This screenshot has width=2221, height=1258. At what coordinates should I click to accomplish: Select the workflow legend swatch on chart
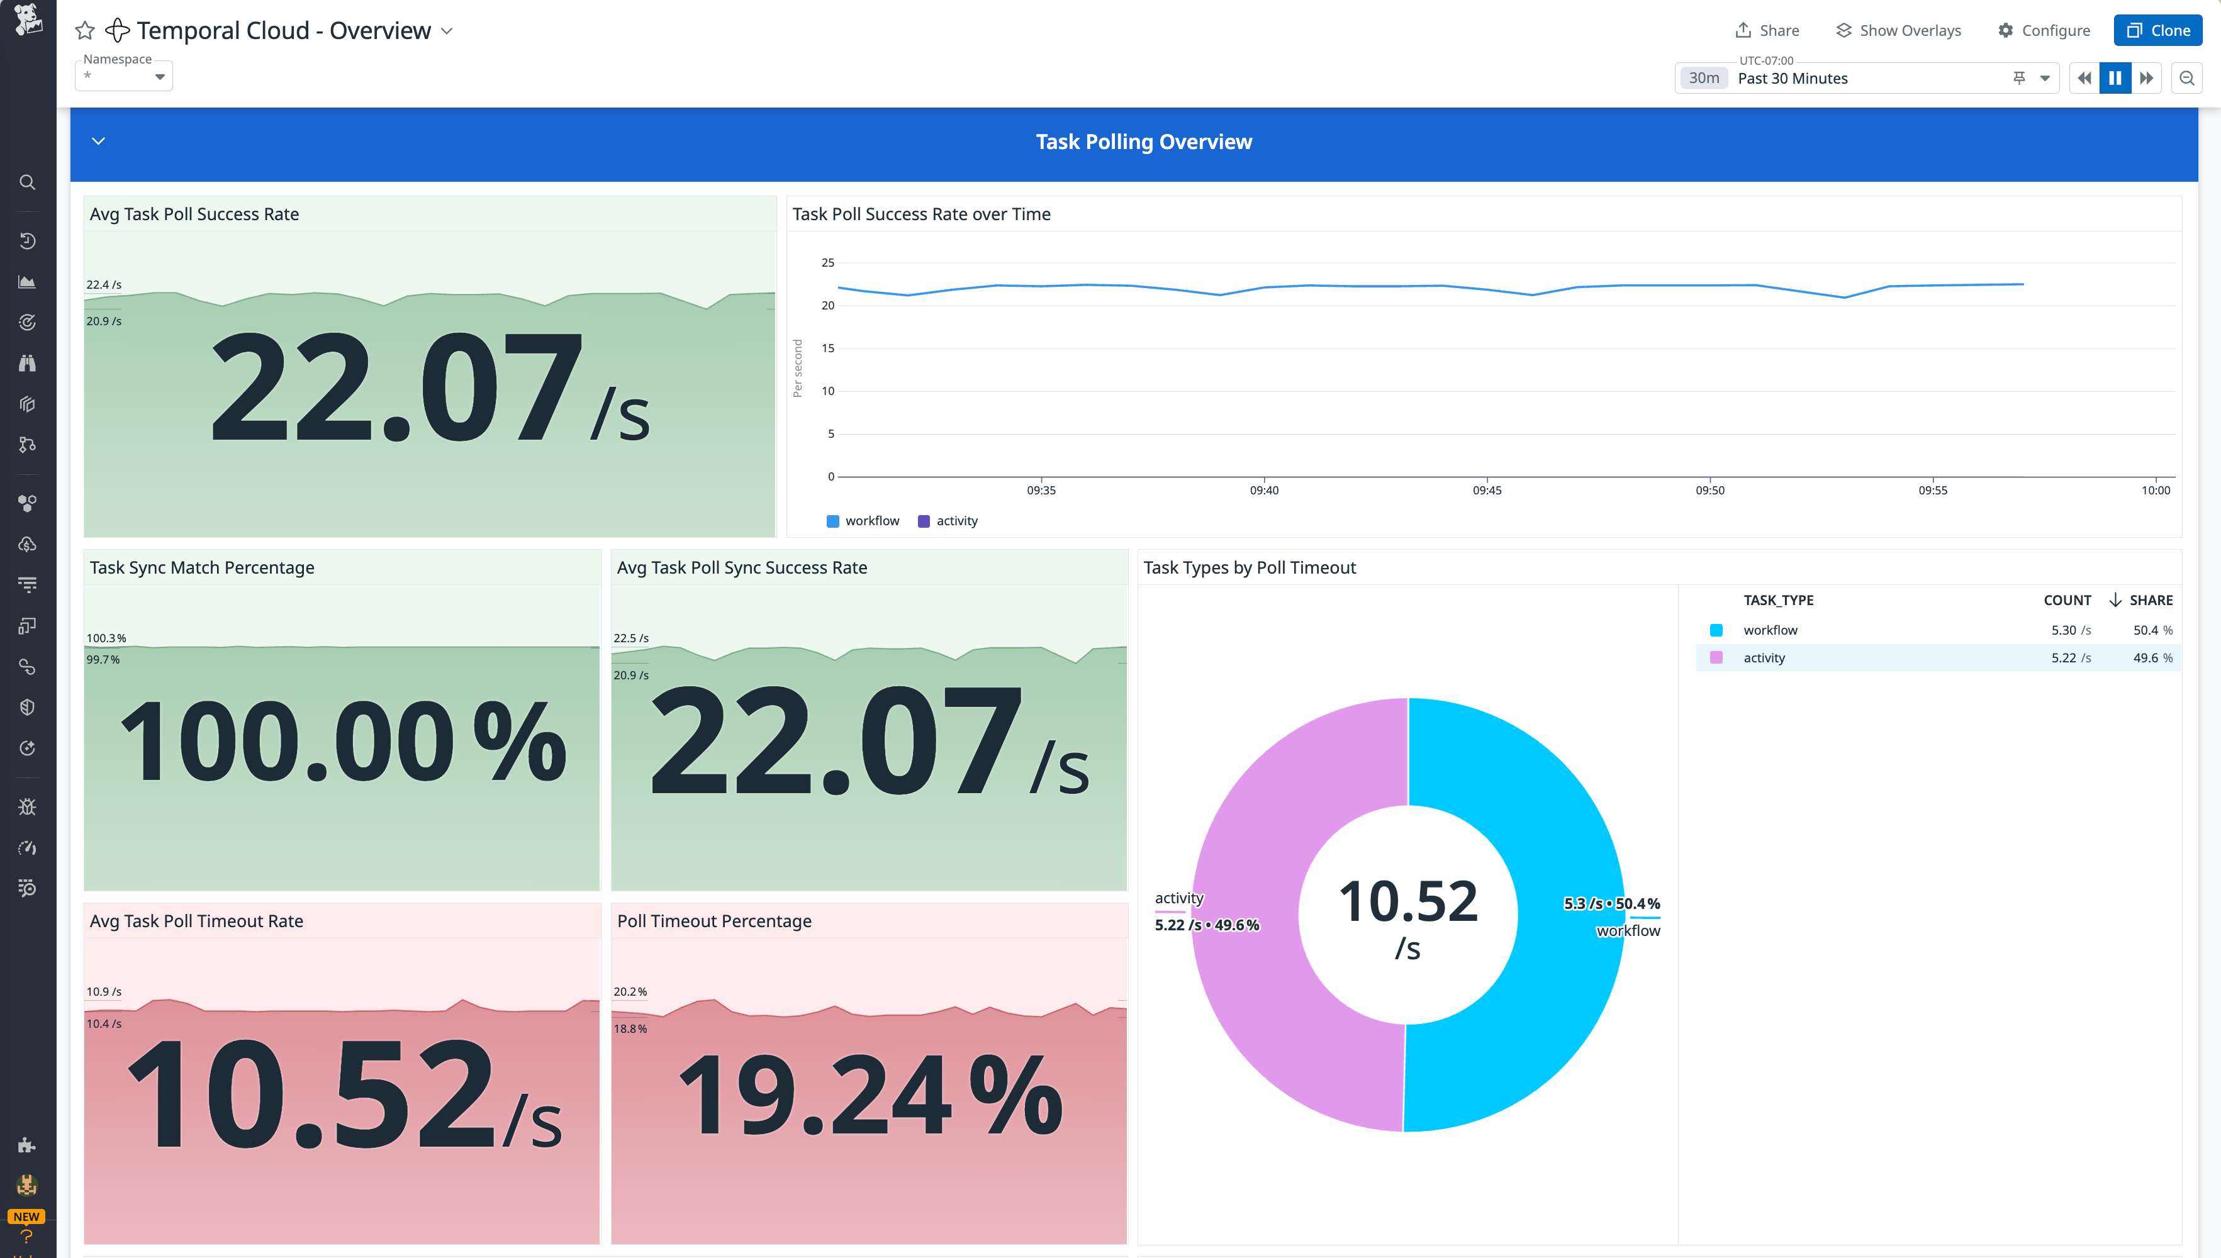coord(832,520)
